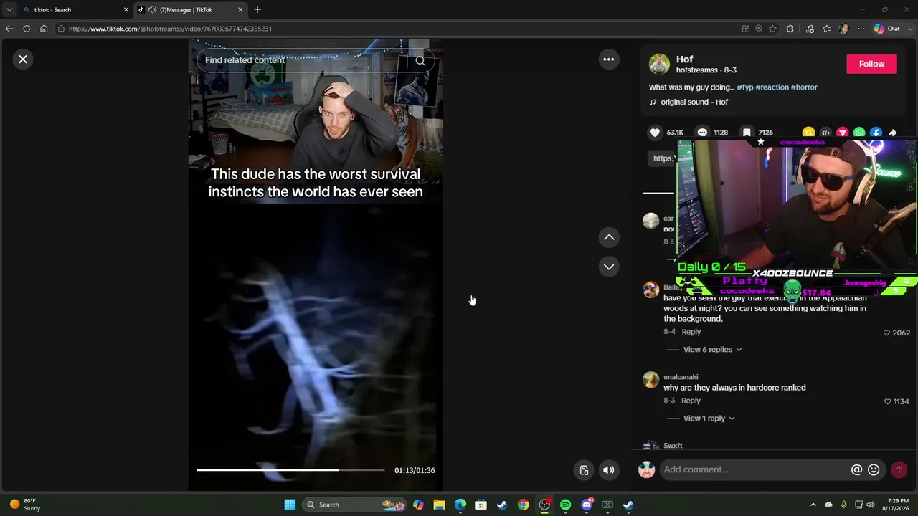Viewport: 918px width, 516px height.
Task: Click the browser address bar URL
Action: click(x=171, y=29)
